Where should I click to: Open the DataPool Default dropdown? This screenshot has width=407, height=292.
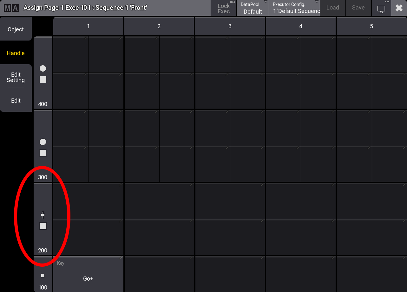(253, 8)
